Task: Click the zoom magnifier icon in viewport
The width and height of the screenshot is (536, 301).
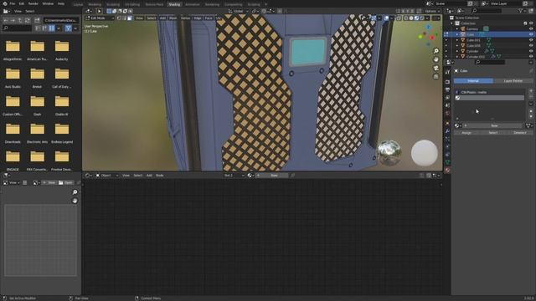Action: 435,51
